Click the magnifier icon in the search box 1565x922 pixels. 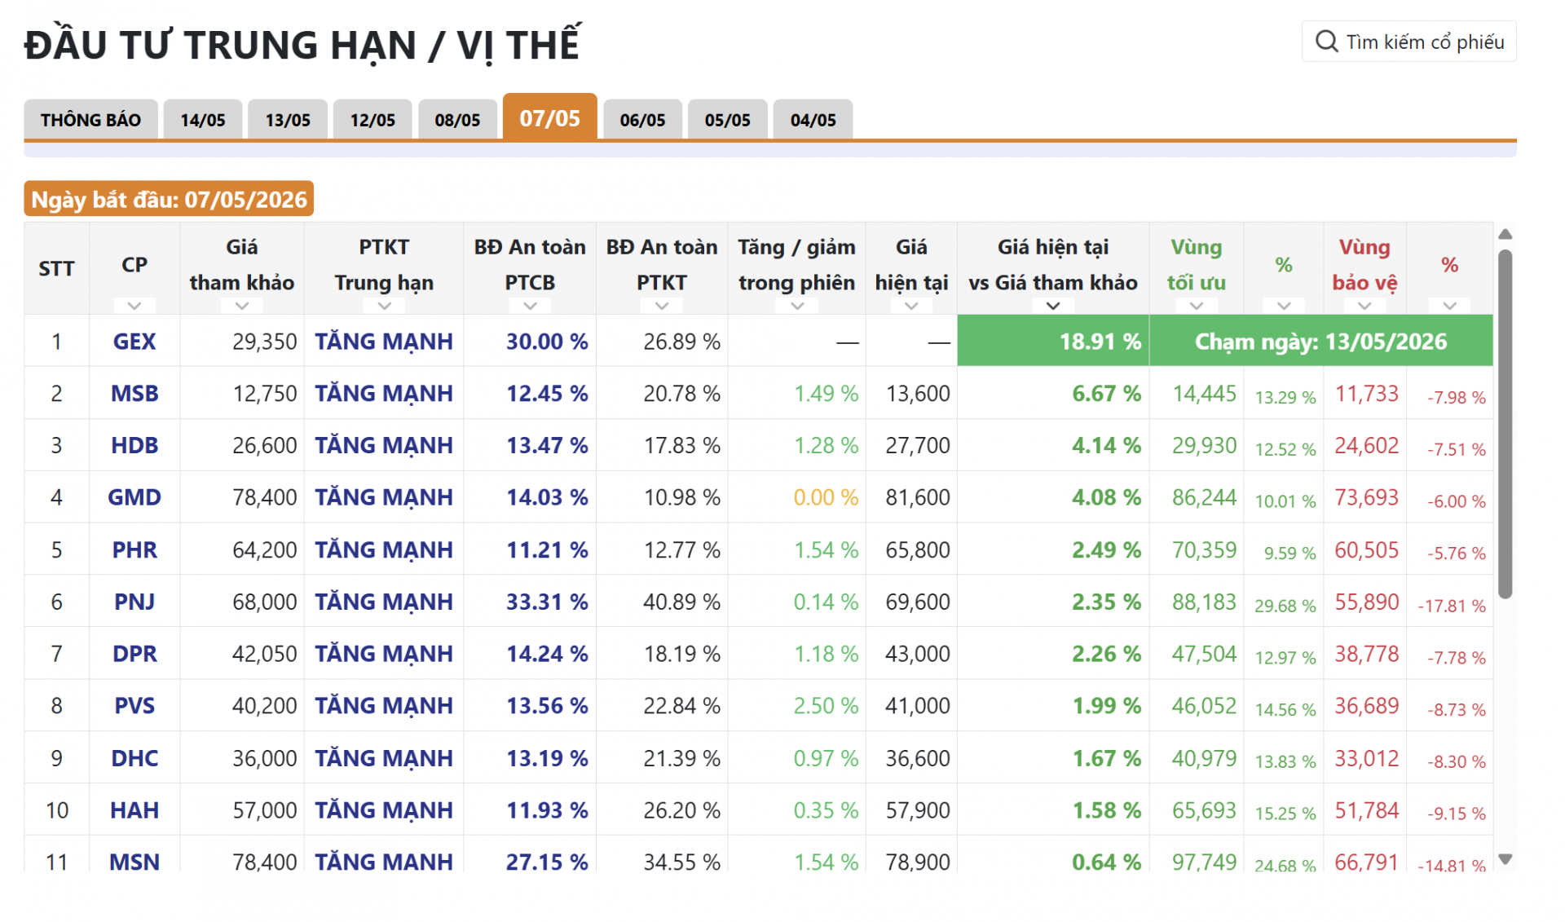point(1326,42)
